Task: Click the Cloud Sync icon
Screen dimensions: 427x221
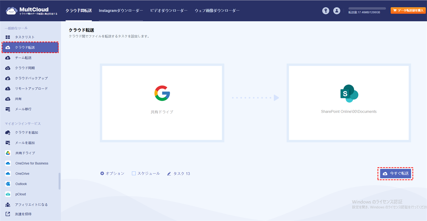Action: [x=8, y=68]
